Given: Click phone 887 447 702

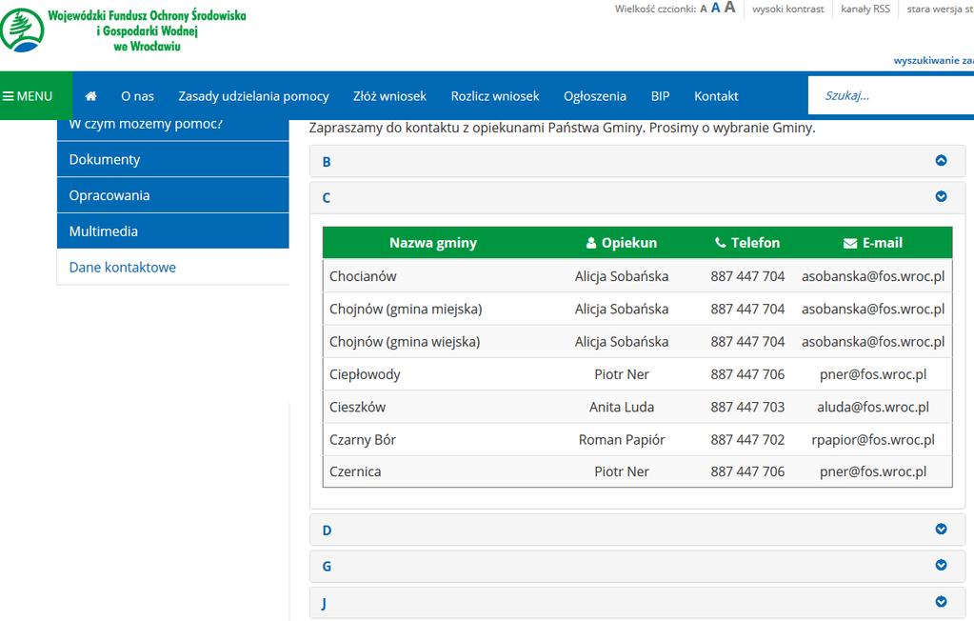Looking at the screenshot, I should click(747, 439).
